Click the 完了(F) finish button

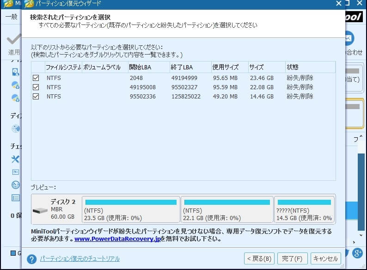(x=292, y=258)
